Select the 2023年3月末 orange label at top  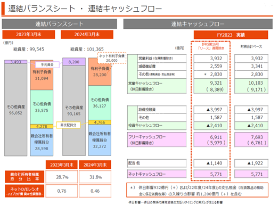29,35
